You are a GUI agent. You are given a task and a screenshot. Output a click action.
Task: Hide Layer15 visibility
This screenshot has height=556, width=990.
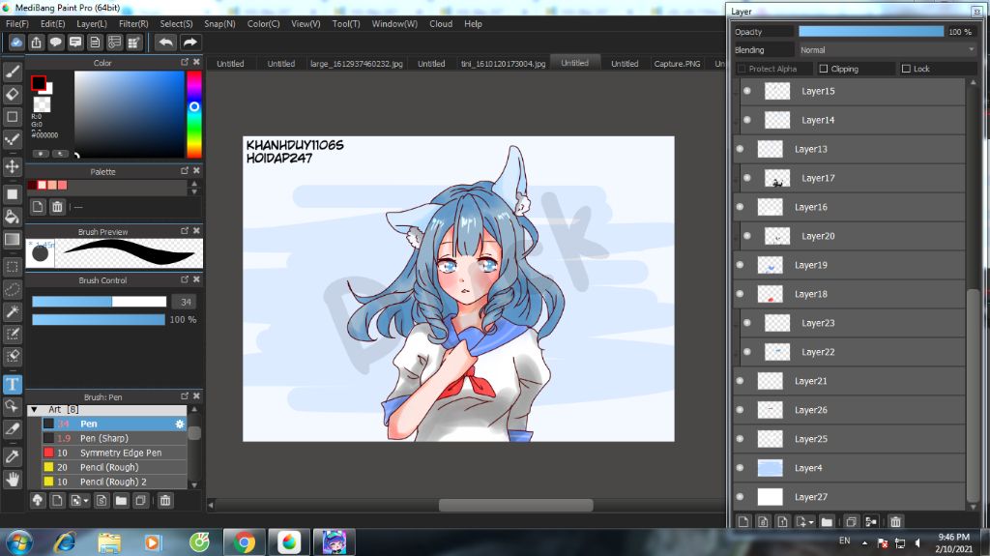pos(747,91)
